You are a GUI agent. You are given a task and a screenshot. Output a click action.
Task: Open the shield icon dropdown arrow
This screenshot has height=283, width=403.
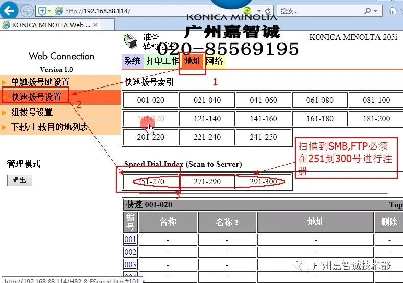click(50, 11)
